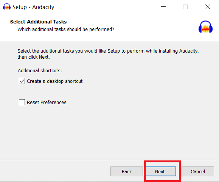219x182 pixels.
Task: Go back to the previous setup page
Action: pyautogui.click(x=127, y=171)
